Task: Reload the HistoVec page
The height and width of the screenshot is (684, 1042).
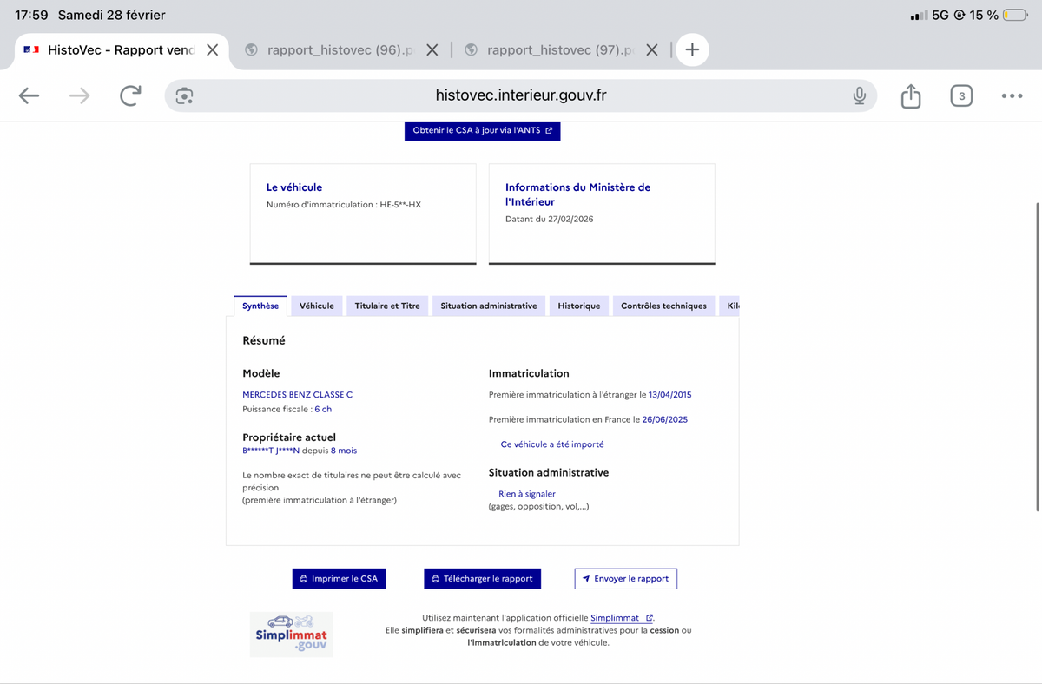Action: pos(130,95)
